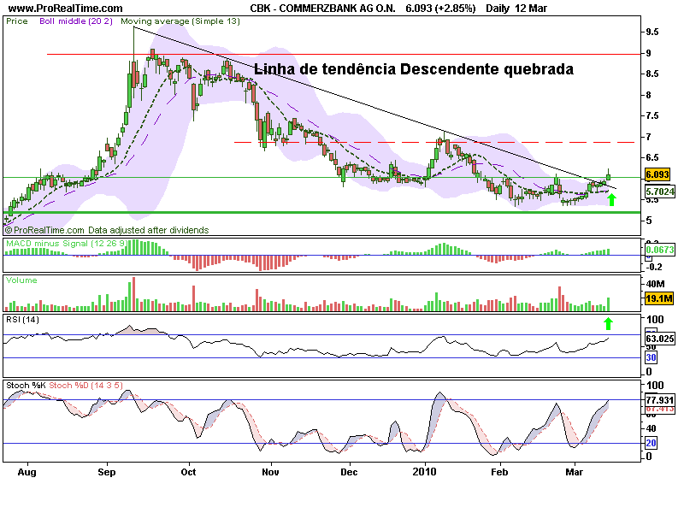The width and height of the screenshot is (684, 513).
Task: Click the www.ProRealTime.com header text
Action: 66,9
